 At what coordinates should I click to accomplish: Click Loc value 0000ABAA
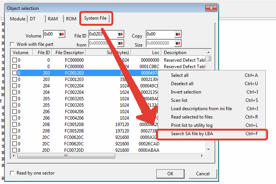(149, 150)
